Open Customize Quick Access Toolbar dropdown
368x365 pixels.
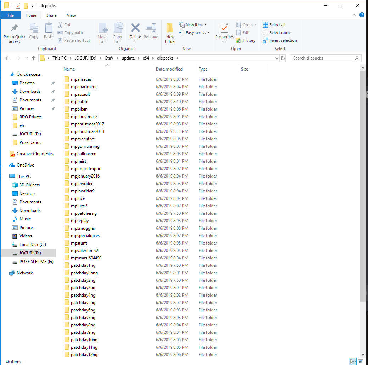32,6
